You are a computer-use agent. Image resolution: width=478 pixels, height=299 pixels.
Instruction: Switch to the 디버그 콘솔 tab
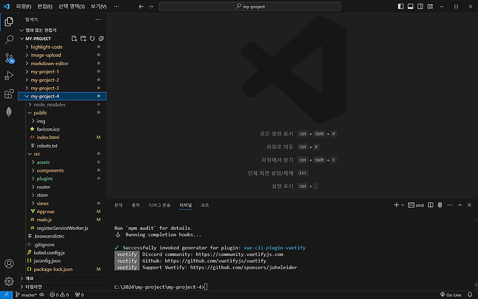pyautogui.click(x=160, y=205)
